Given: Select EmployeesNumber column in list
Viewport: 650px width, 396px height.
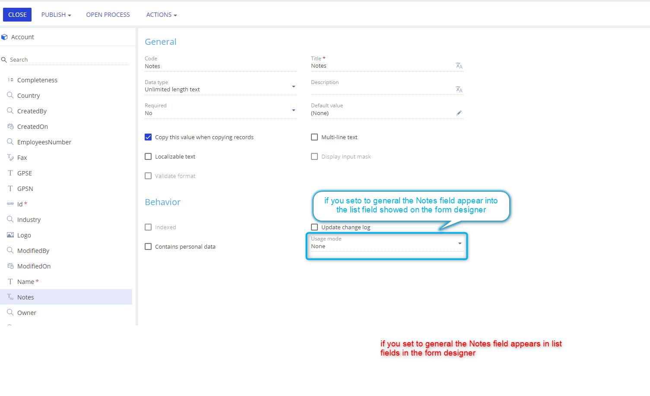Looking at the screenshot, I should (66, 142).
